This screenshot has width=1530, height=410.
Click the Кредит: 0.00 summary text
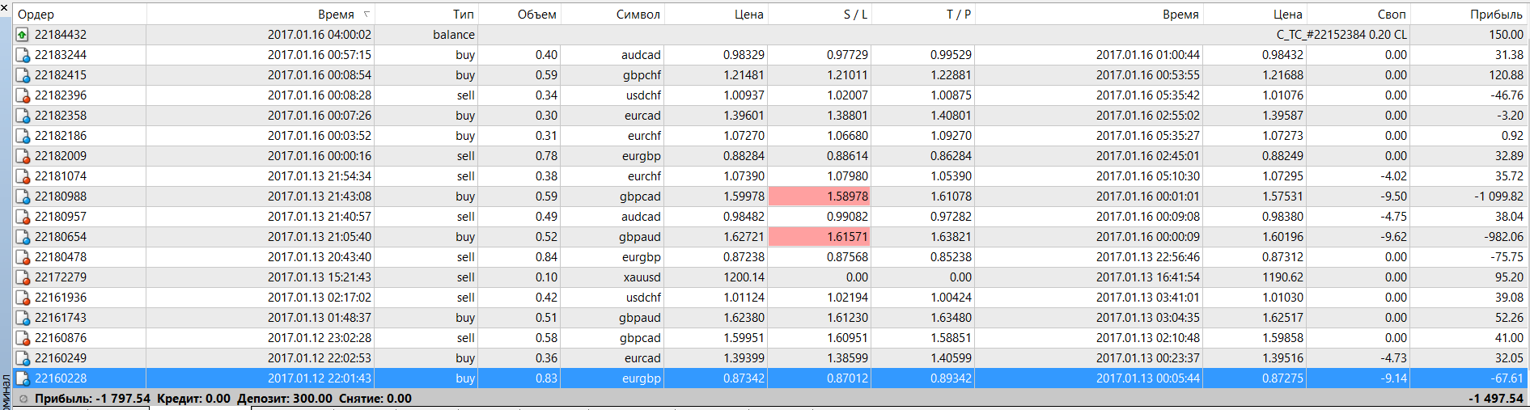(194, 399)
